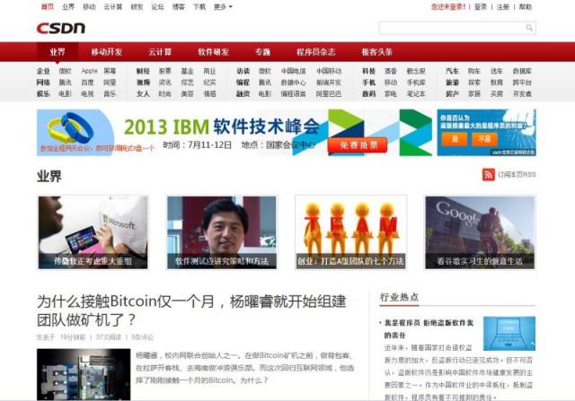Open the 阿里 link in 网络 row
Screen dimensions: 575x401
(x=110, y=83)
